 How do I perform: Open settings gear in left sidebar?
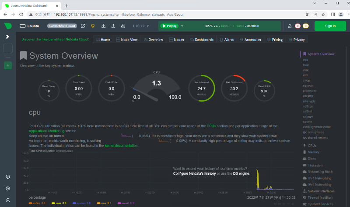tap(7, 188)
